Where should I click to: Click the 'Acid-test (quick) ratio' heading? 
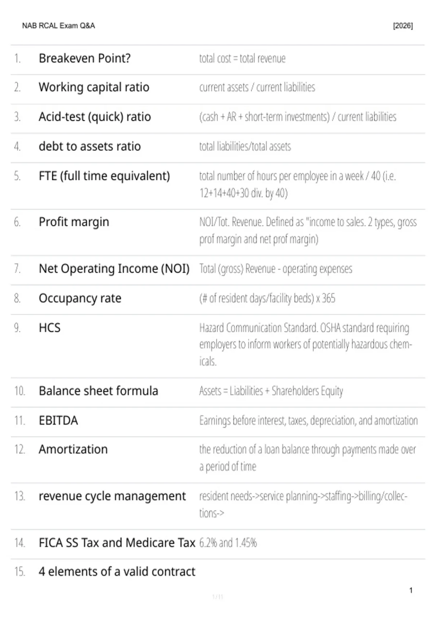click(95, 117)
